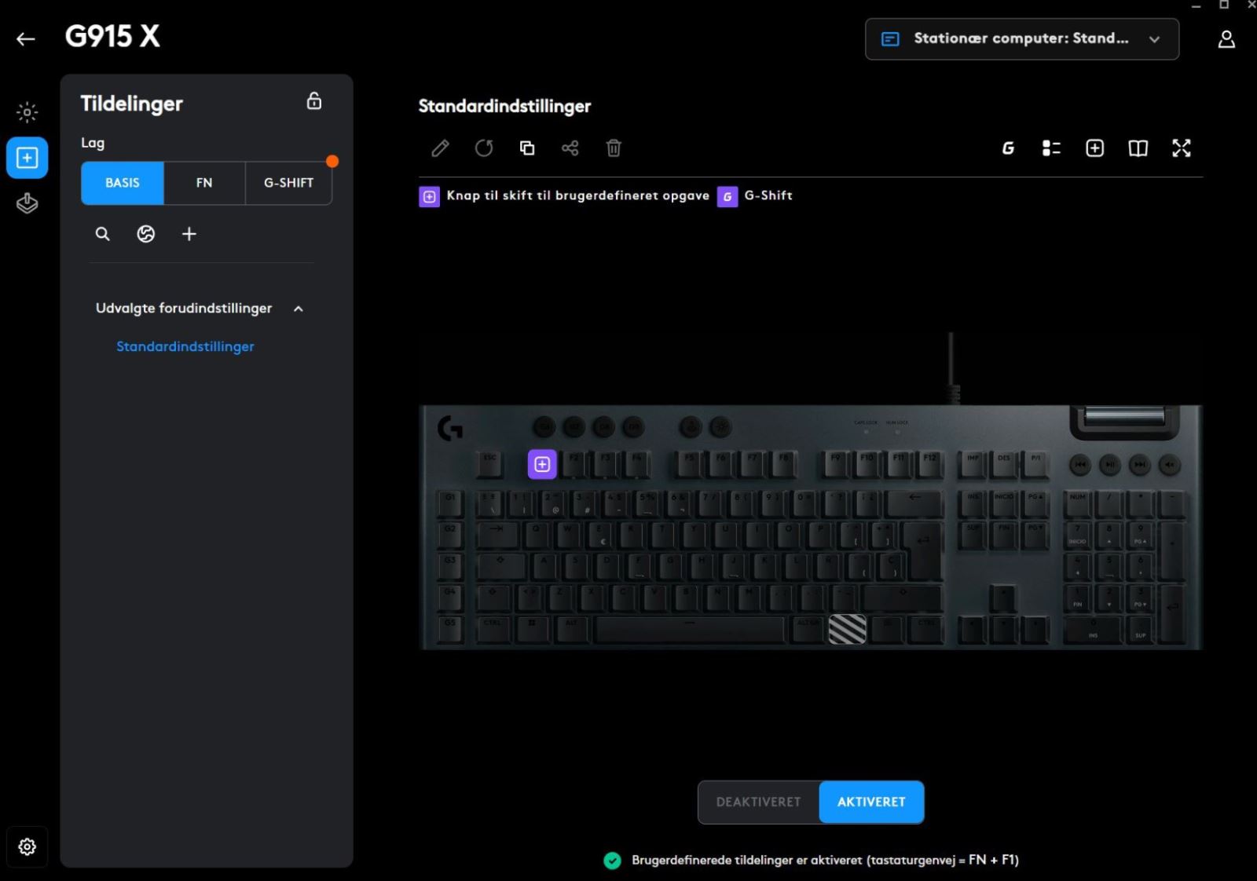Go back using the back arrow

[x=26, y=39]
